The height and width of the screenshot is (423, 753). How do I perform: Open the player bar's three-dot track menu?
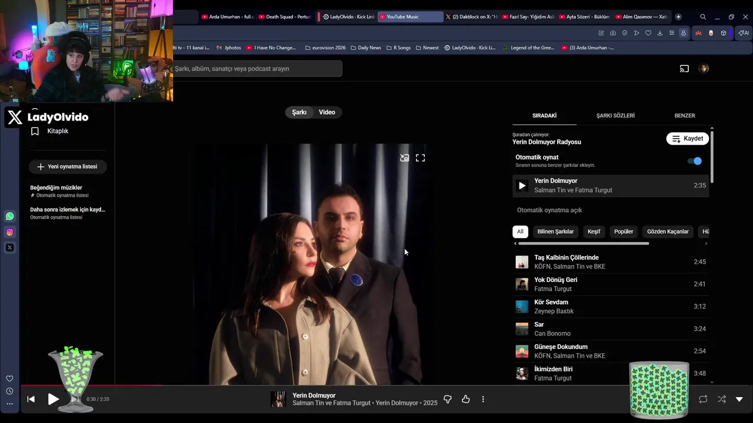(483, 399)
